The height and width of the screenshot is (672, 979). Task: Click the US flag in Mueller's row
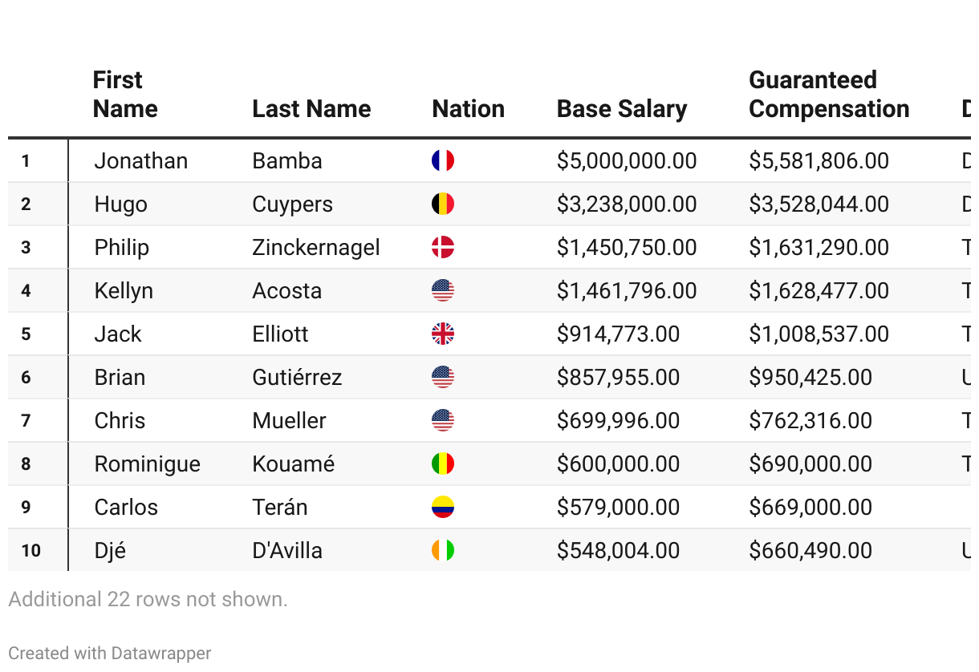tap(443, 421)
